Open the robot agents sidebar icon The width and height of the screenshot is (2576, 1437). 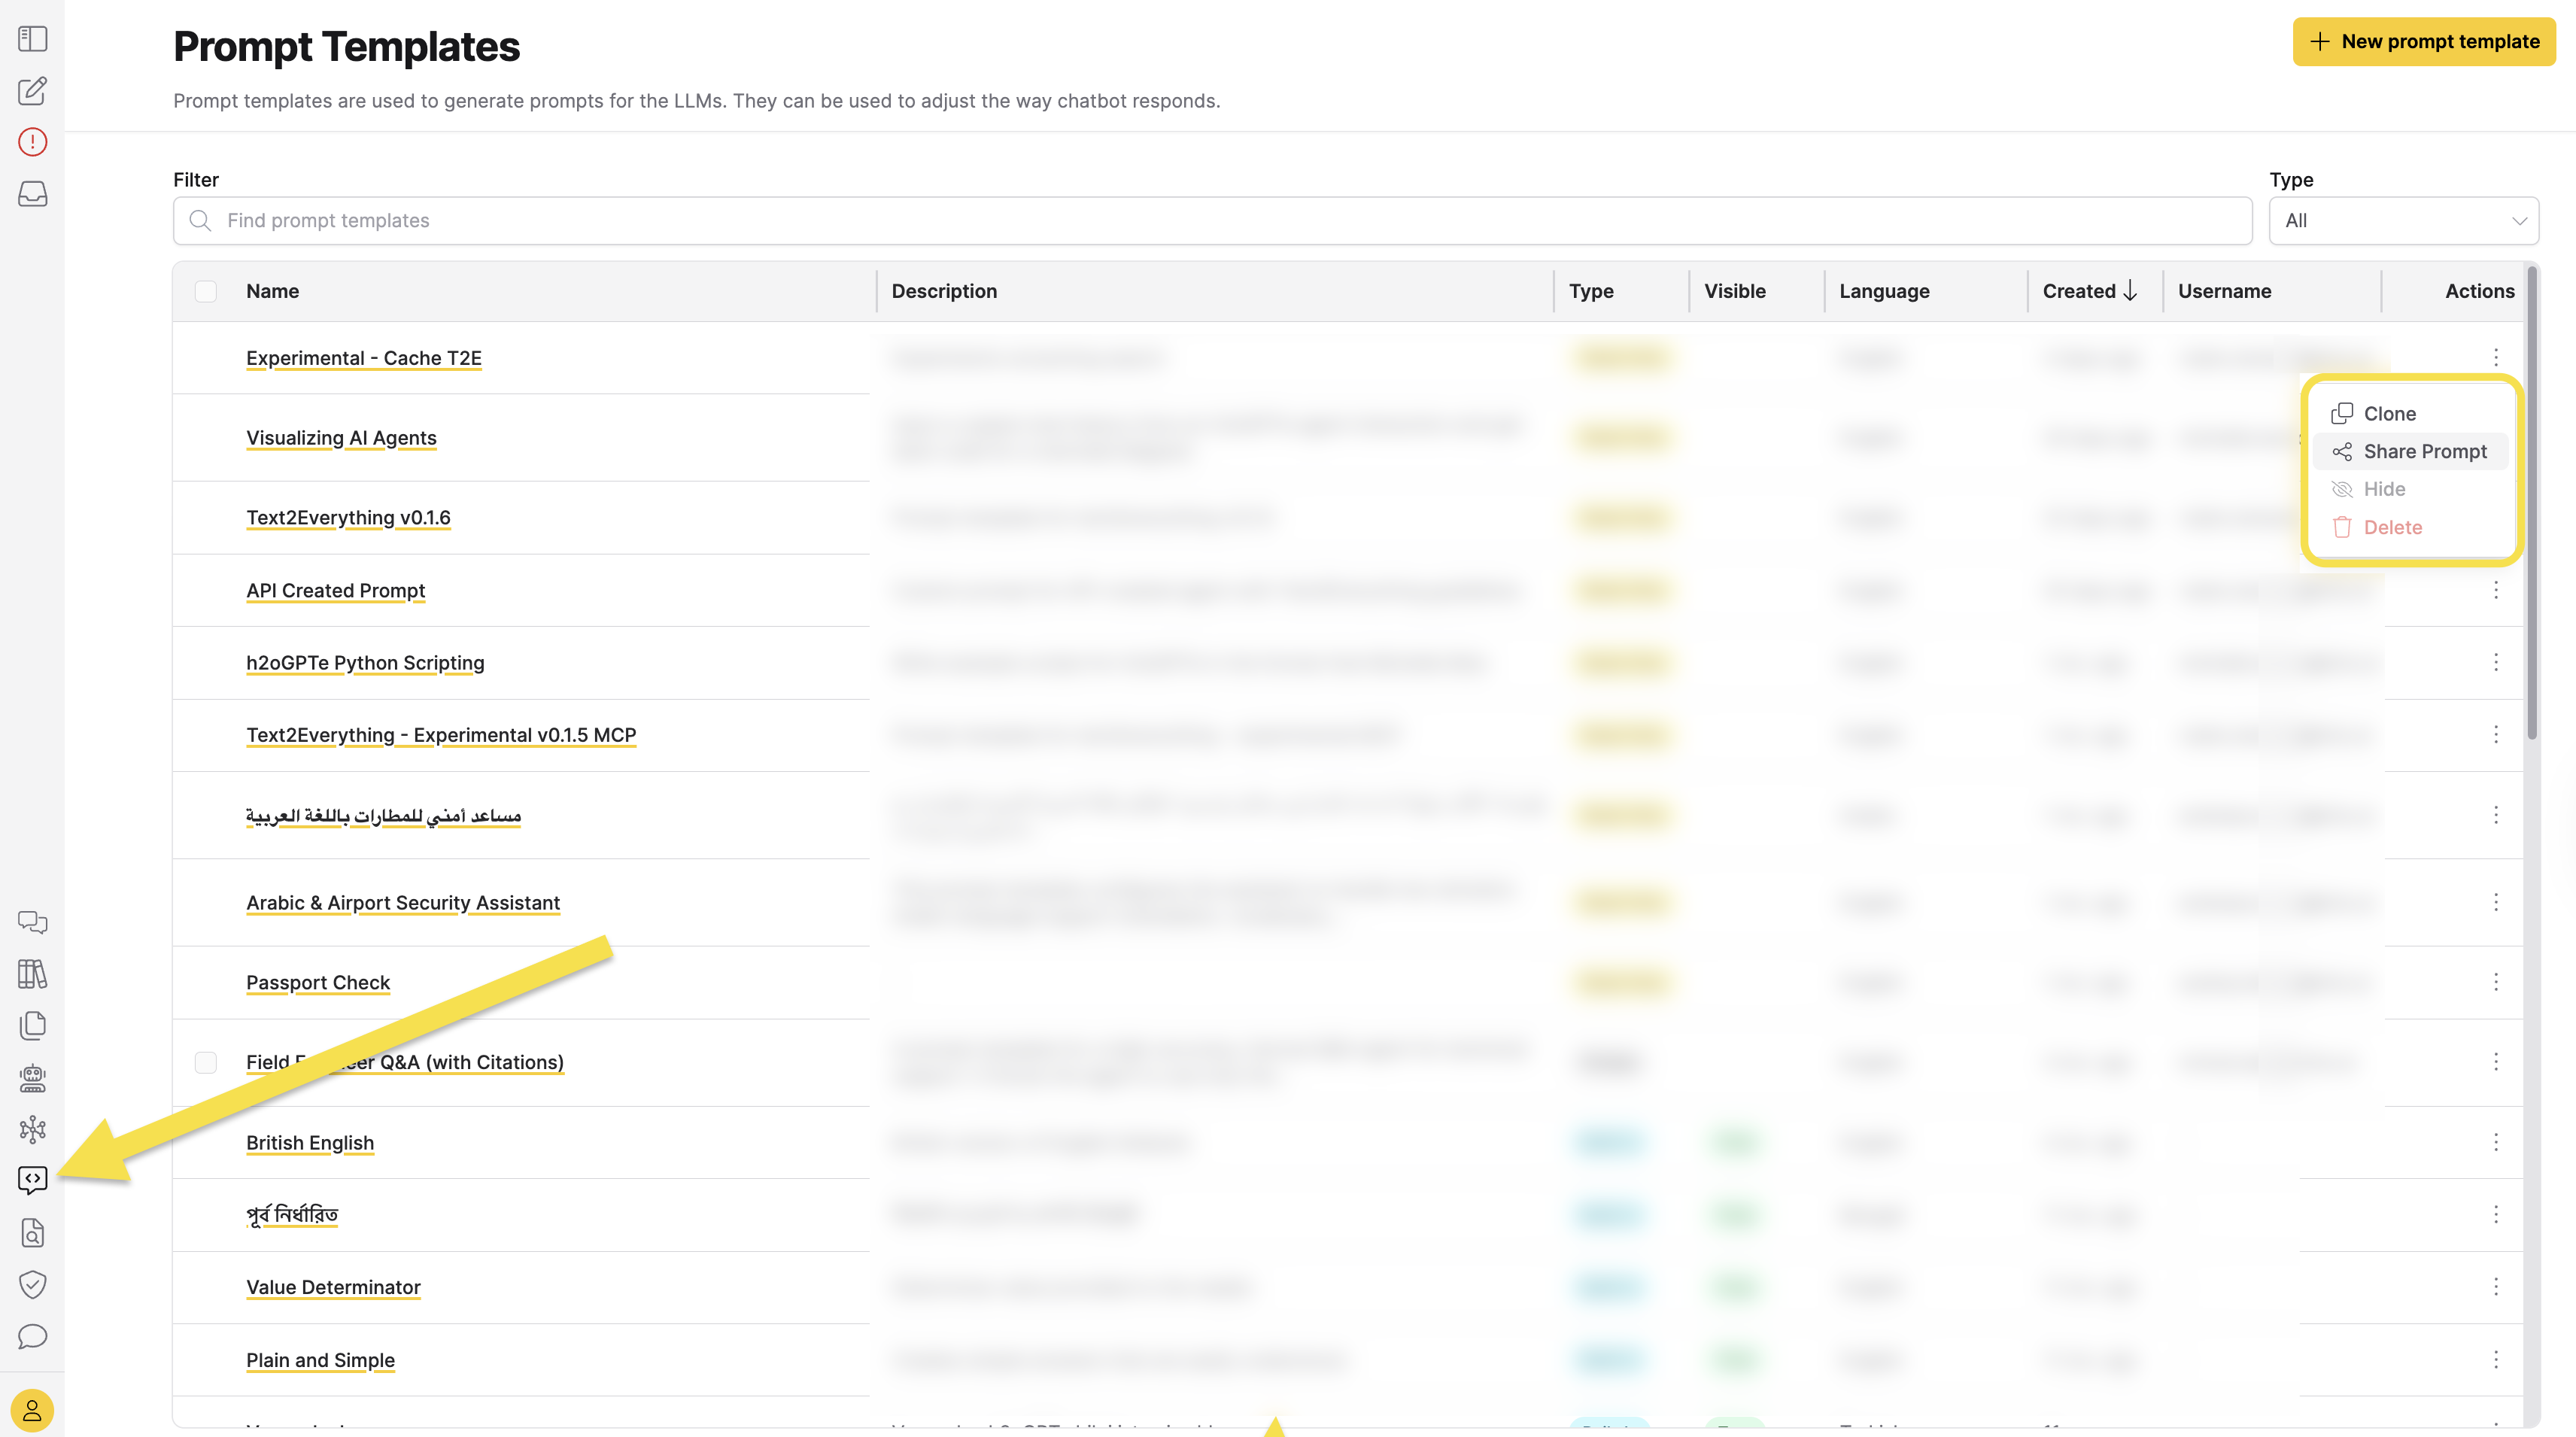tap(32, 1078)
